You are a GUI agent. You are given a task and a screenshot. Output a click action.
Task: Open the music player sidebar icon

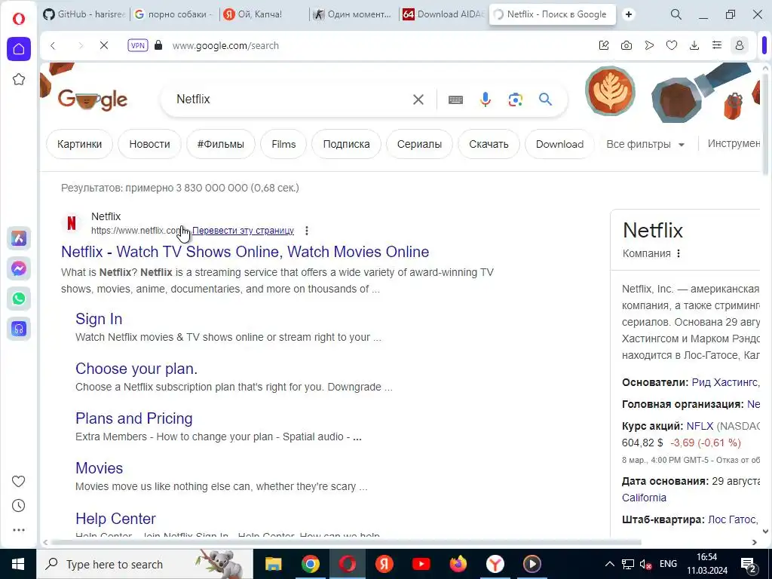(19, 329)
